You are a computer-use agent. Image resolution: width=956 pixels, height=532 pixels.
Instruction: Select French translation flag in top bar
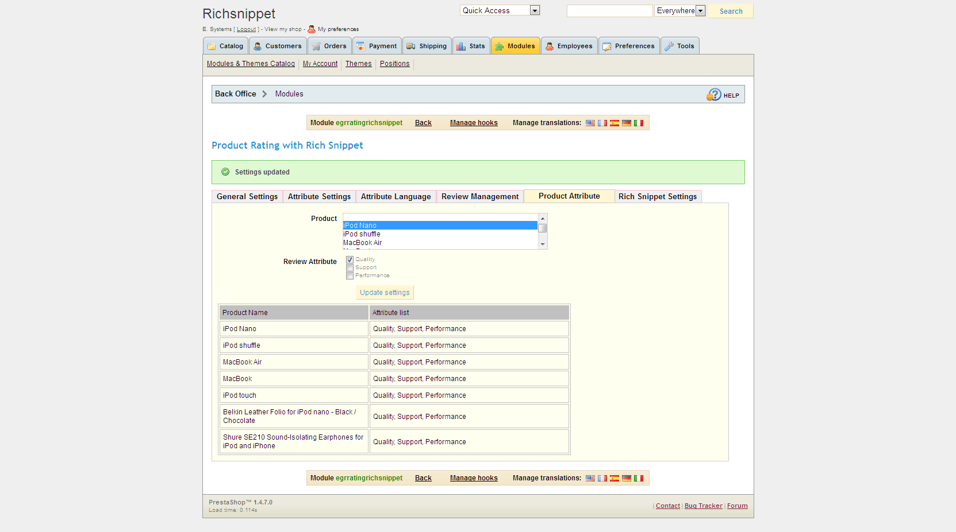click(x=602, y=123)
